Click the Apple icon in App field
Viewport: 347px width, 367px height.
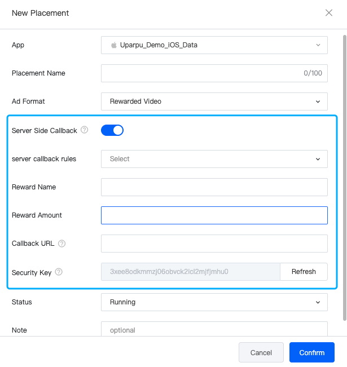(113, 45)
